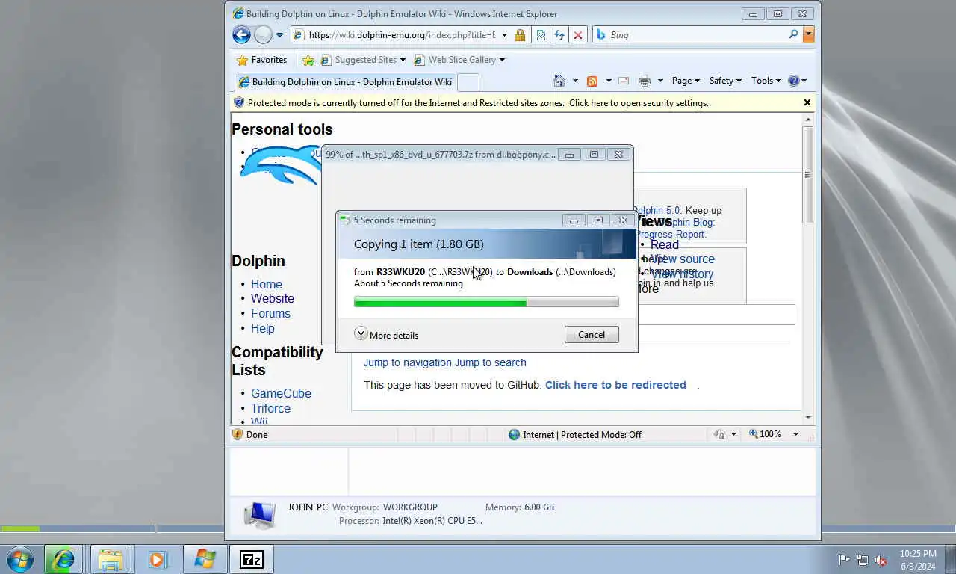Open the Windows Start orb

[x=19, y=559]
